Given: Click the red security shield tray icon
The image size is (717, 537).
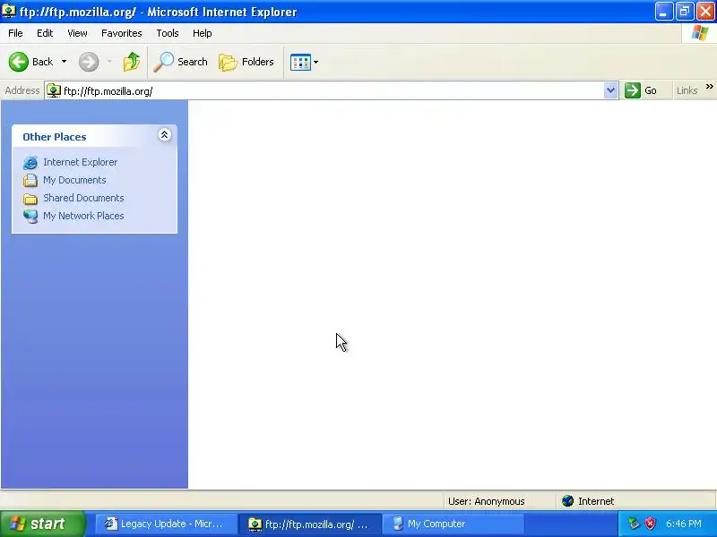Looking at the screenshot, I should (651, 524).
